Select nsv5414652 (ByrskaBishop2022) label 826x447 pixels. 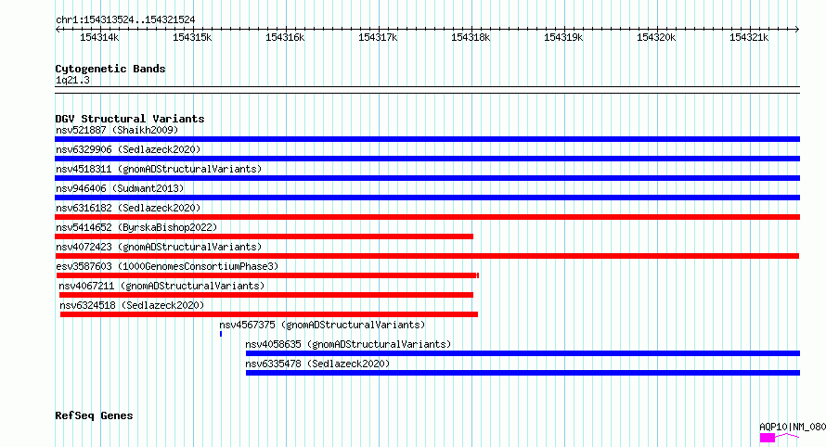[136, 227]
